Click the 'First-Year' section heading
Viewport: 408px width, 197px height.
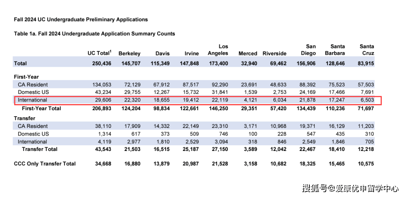pyautogui.click(x=26, y=77)
